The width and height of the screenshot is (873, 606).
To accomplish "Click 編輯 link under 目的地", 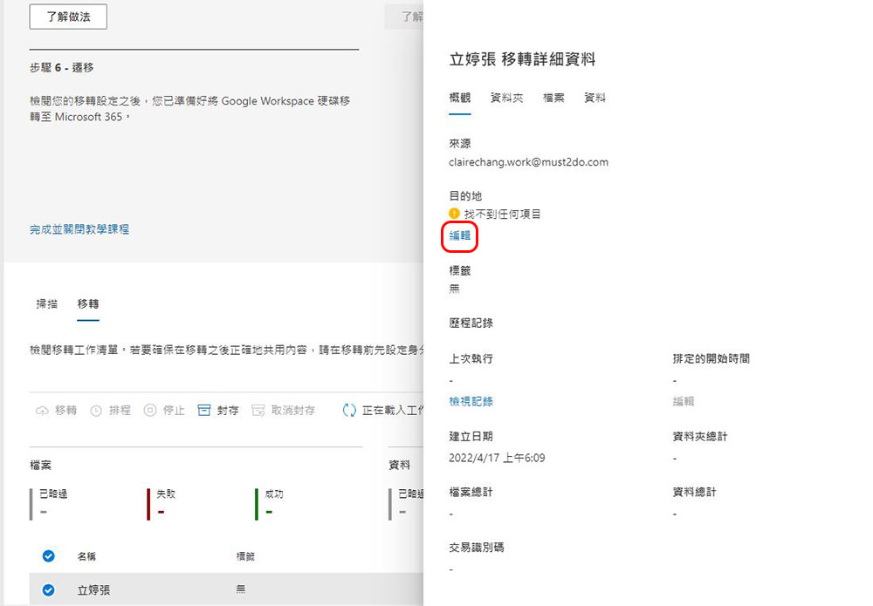I will (x=460, y=235).
